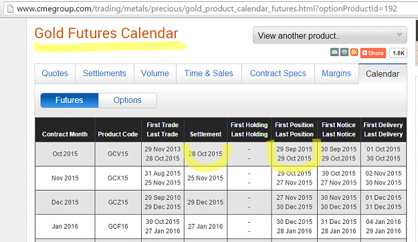Click the 1.8K share count bubble
Screen dimensions: 418x242
pos(399,53)
